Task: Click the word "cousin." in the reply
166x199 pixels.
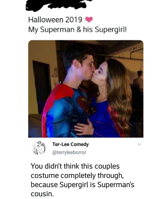Action: click(43, 193)
